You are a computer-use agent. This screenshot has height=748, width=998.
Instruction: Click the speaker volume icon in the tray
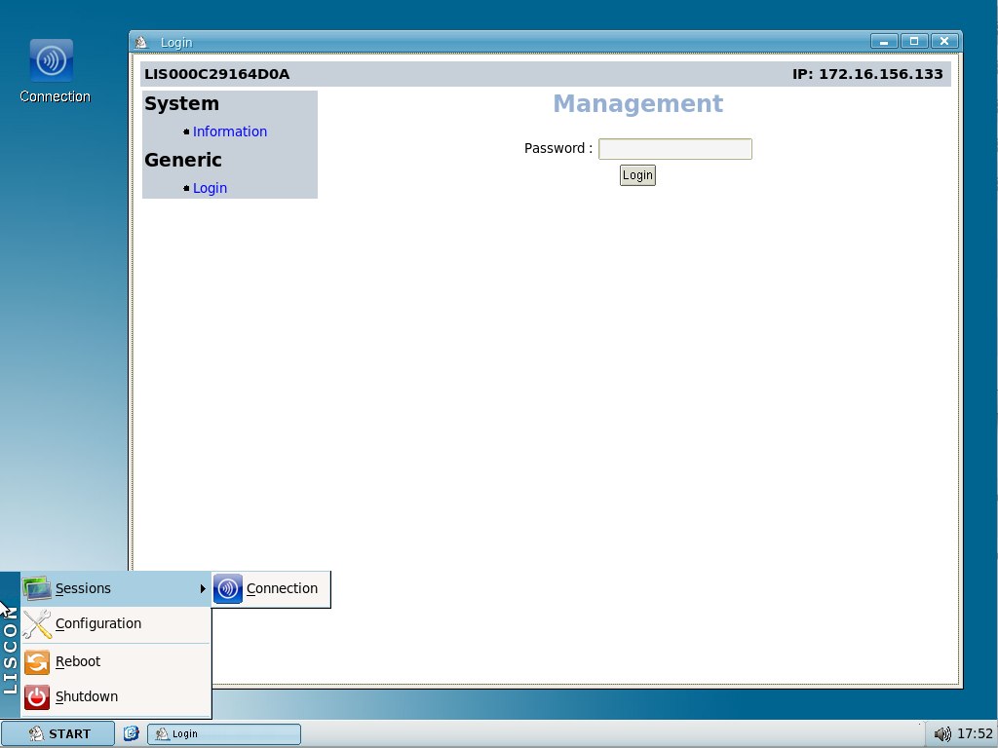click(942, 733)
